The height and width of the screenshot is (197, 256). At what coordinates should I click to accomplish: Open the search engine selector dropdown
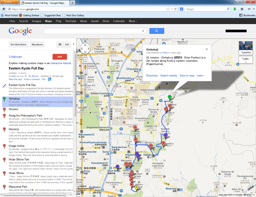tap(182, 9)
